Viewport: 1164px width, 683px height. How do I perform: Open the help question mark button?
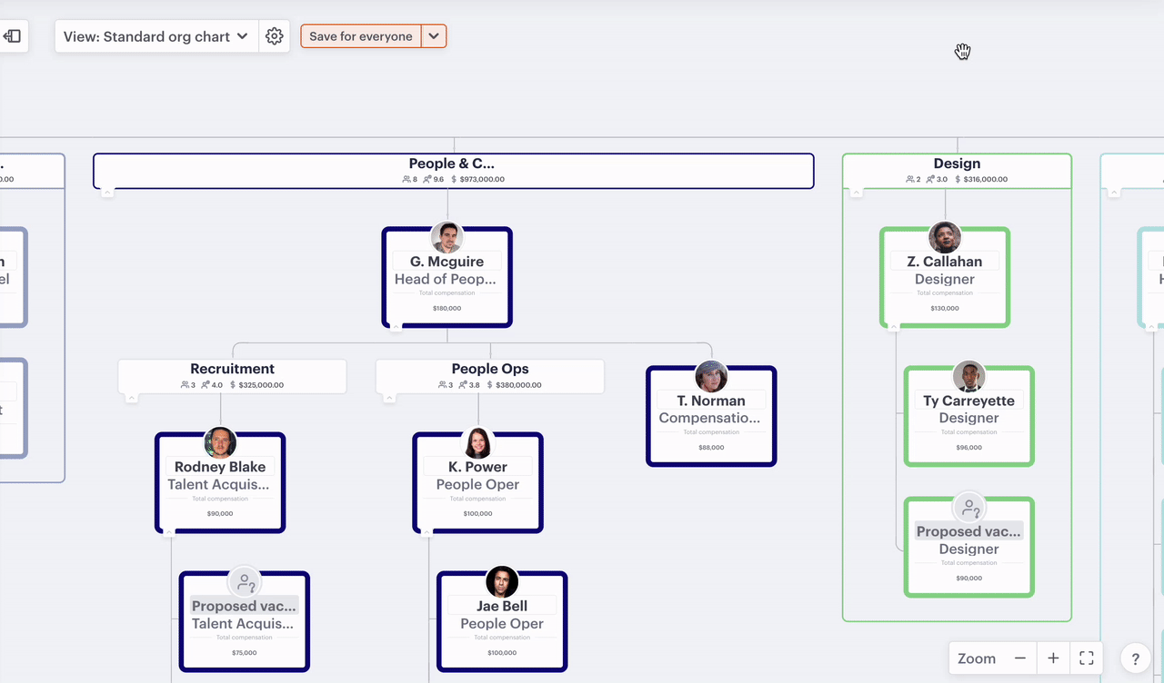tap(1135, 658)
